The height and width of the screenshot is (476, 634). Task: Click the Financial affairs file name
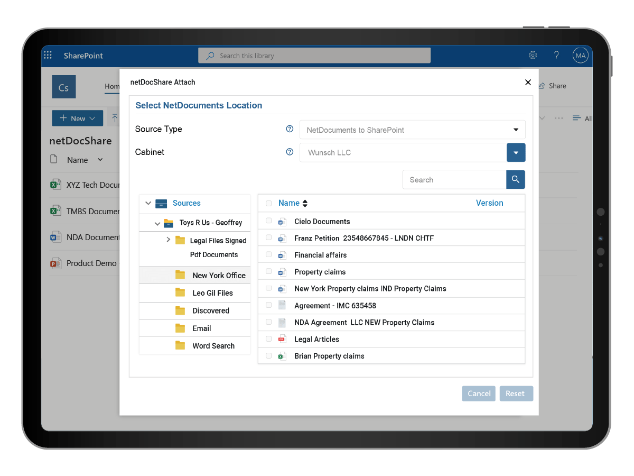[x=321, y=255]
